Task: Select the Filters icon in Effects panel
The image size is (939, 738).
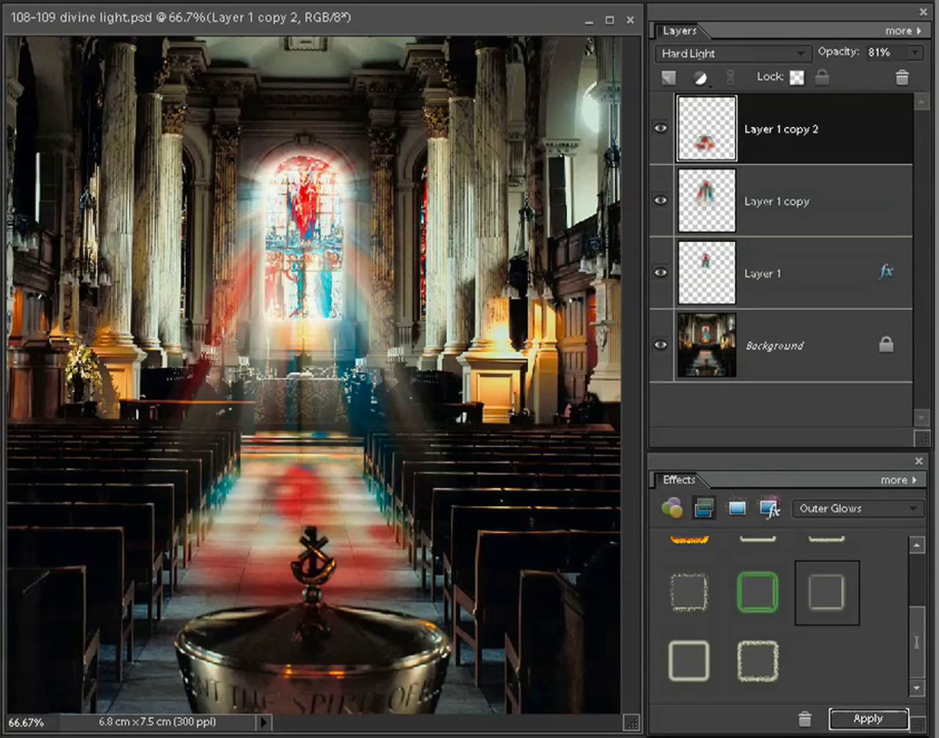Action: (672, 508)
